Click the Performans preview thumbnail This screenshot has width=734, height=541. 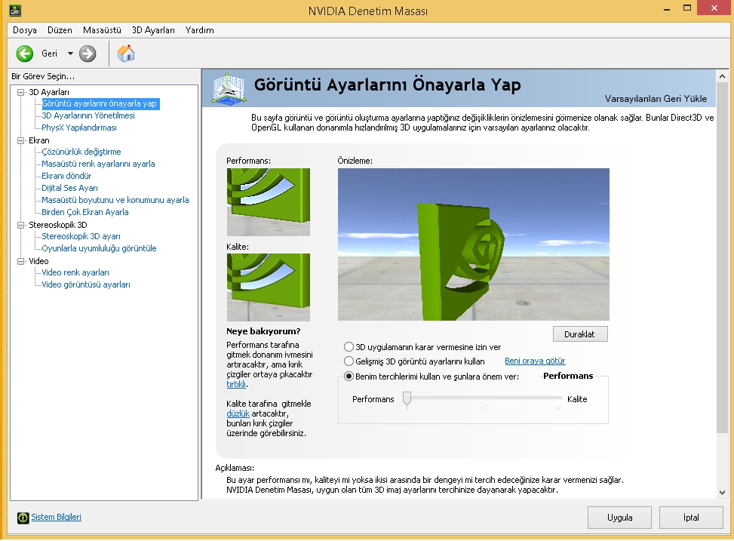tap(269, 202)
